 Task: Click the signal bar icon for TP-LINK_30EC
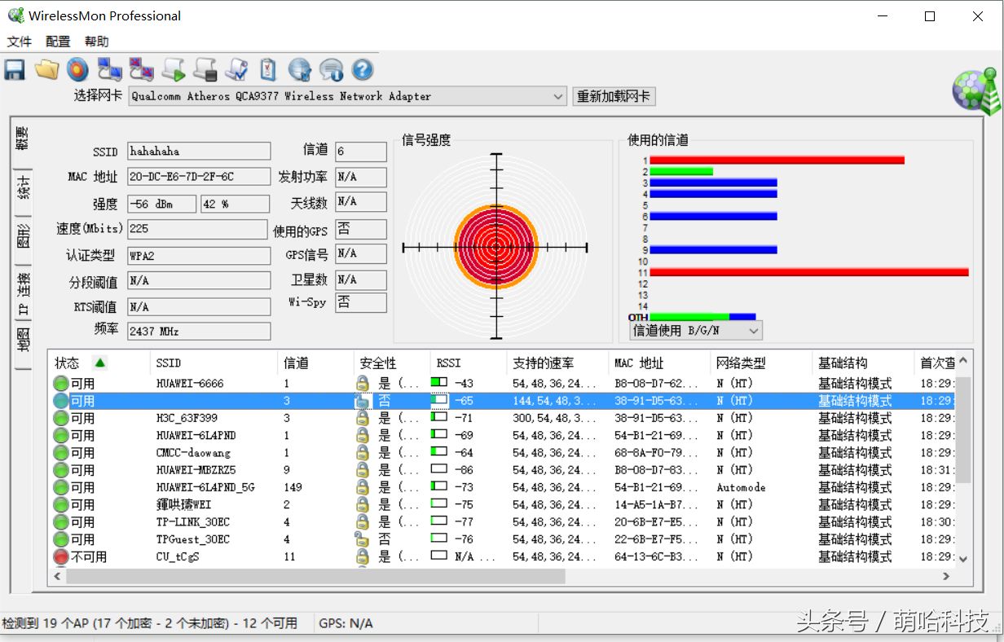(x=439, y=521)
